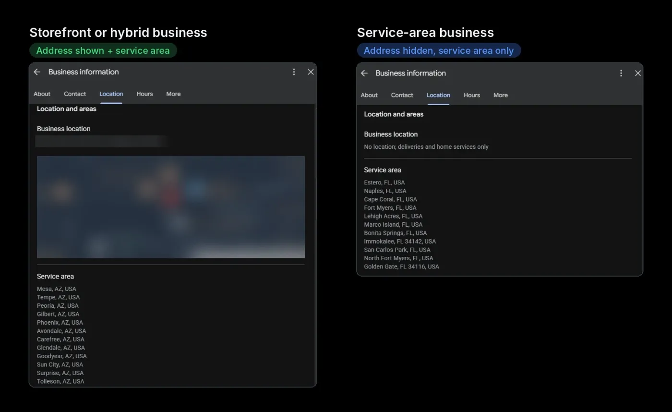Select 'Lehigh Acres, FL, USA' entry
672x412 pixels.
pos(393,216)
